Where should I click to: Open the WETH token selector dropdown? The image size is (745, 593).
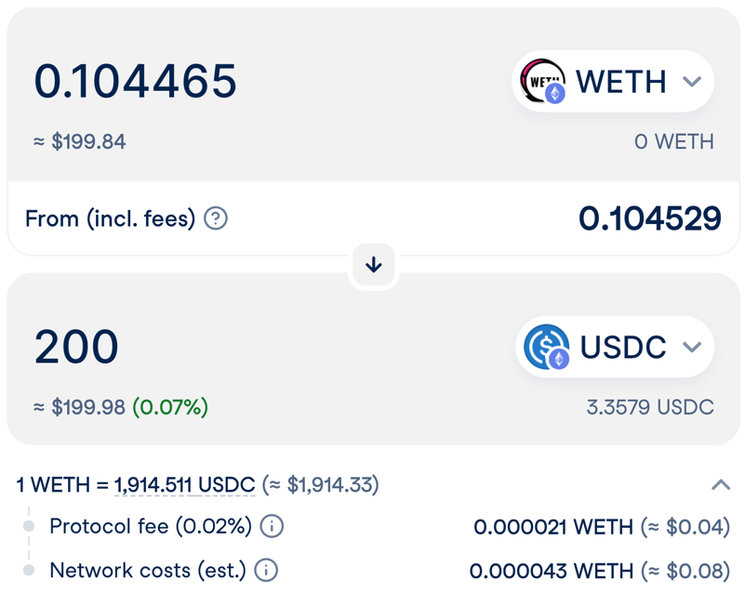pos(691,82)
